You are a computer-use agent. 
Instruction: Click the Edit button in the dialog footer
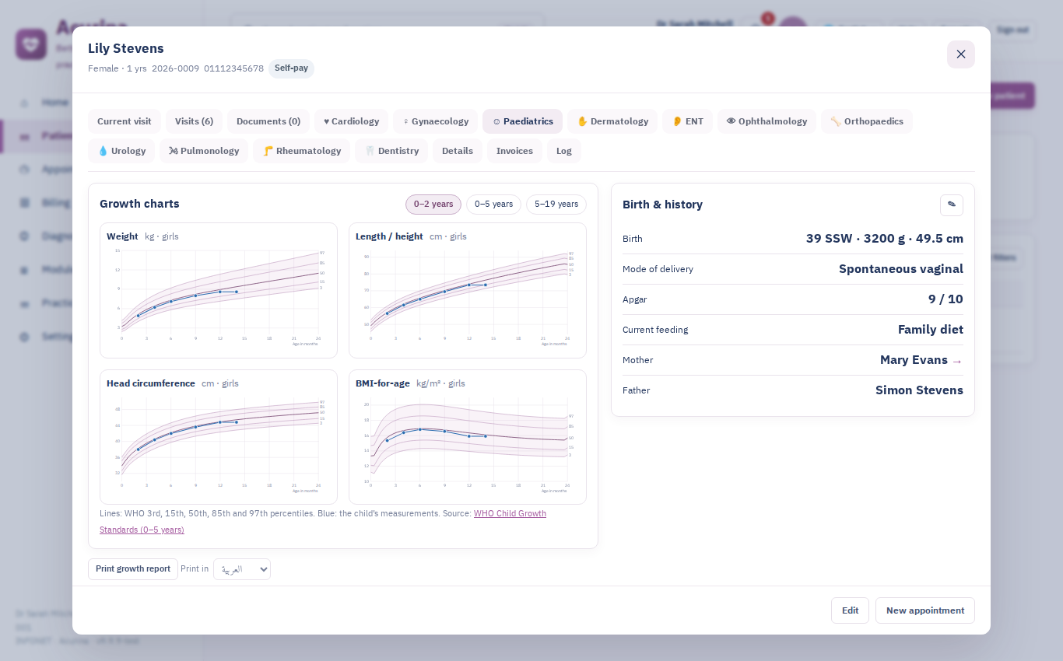click(850, 610)
